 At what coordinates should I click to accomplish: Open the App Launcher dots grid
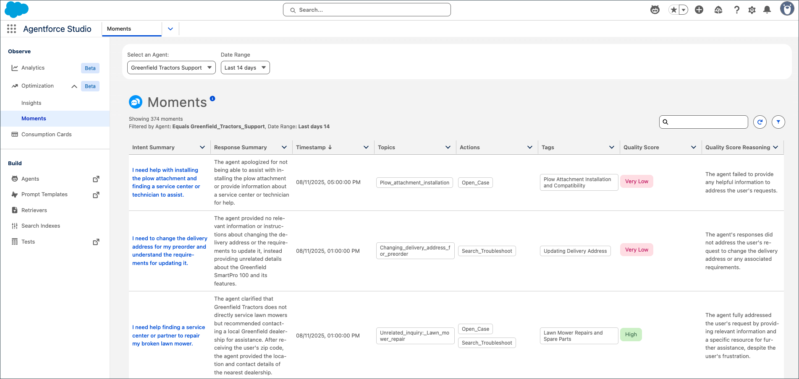coord(11,29)
